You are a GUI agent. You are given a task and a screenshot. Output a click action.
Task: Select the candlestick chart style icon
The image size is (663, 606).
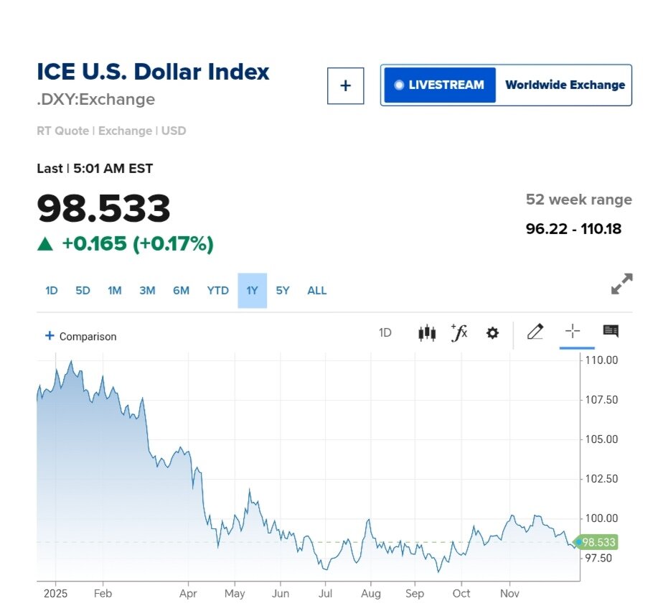(x=428, y=332)
